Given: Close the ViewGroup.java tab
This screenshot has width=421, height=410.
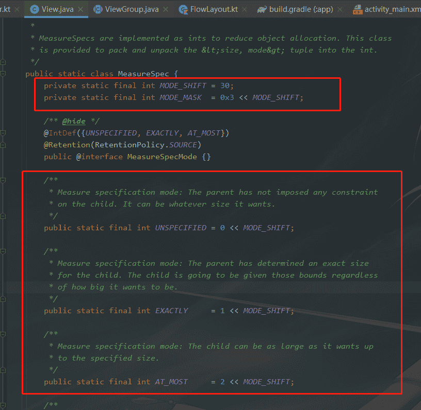Looking at the screenshot, I should (x=166, y=9).
